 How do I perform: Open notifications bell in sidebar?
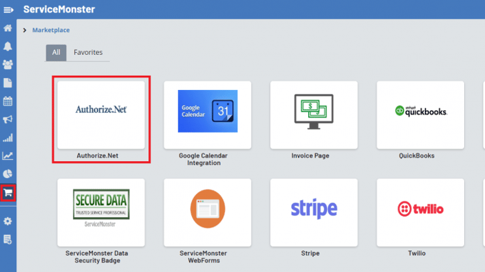click(x=8, y=46)
